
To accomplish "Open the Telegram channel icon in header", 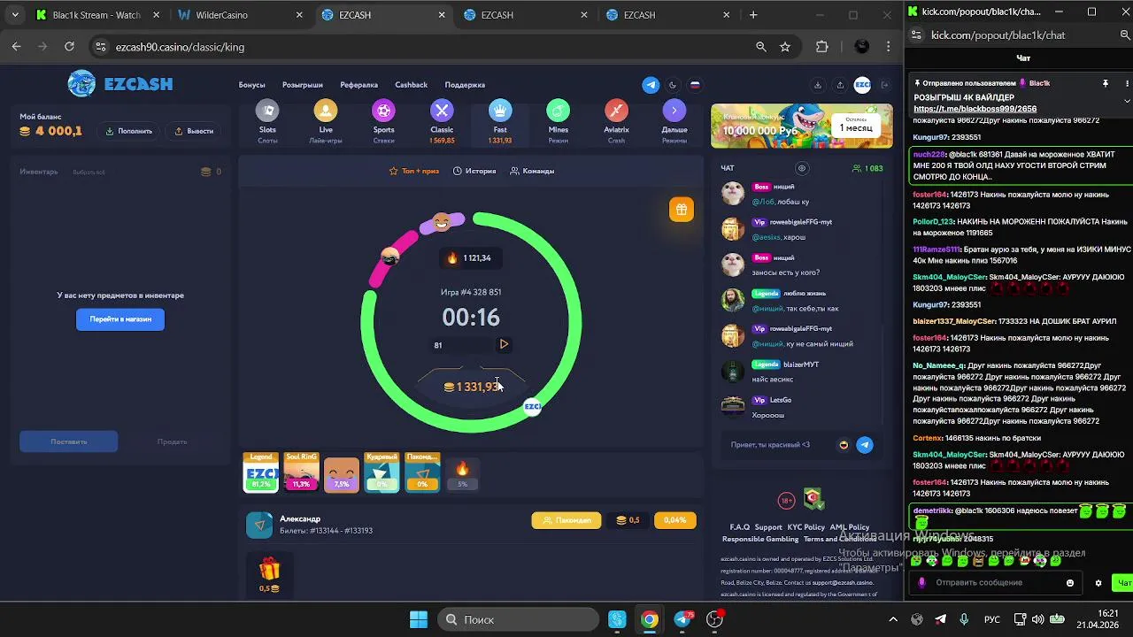I will pos(651,85).
